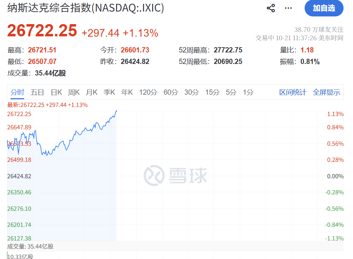353x259 pixels.
Task: Click the 26201.74 y-axis label
Action: (x=19, y=225)
